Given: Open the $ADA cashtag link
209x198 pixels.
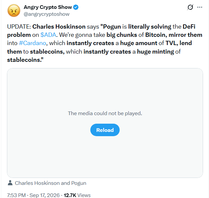Looking at the screenshot, I should pyautogui.click(x=48, y=35).
